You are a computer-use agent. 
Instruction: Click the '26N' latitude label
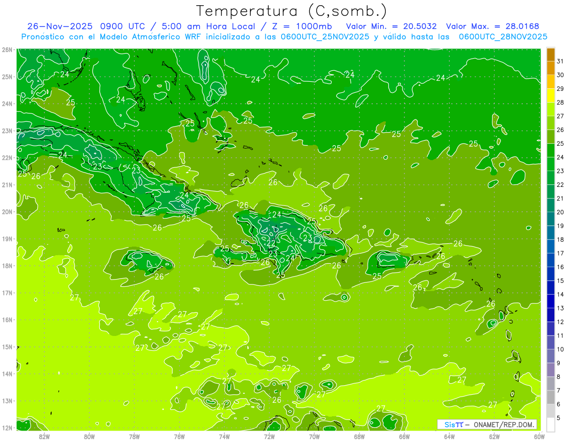(7, 49)
